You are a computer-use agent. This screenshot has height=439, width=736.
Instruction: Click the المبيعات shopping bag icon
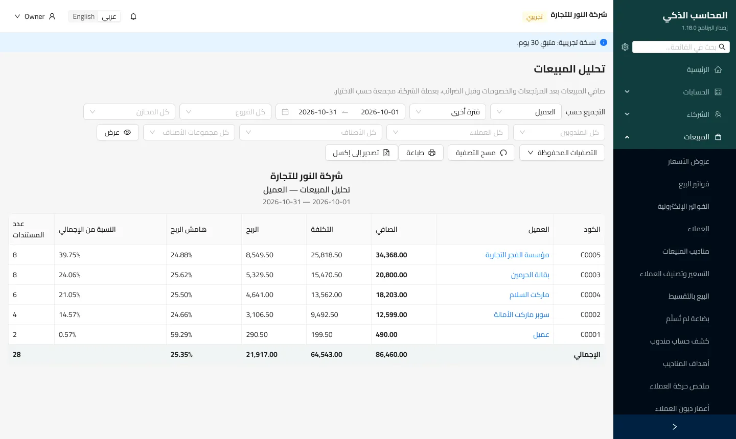[718, 137]
